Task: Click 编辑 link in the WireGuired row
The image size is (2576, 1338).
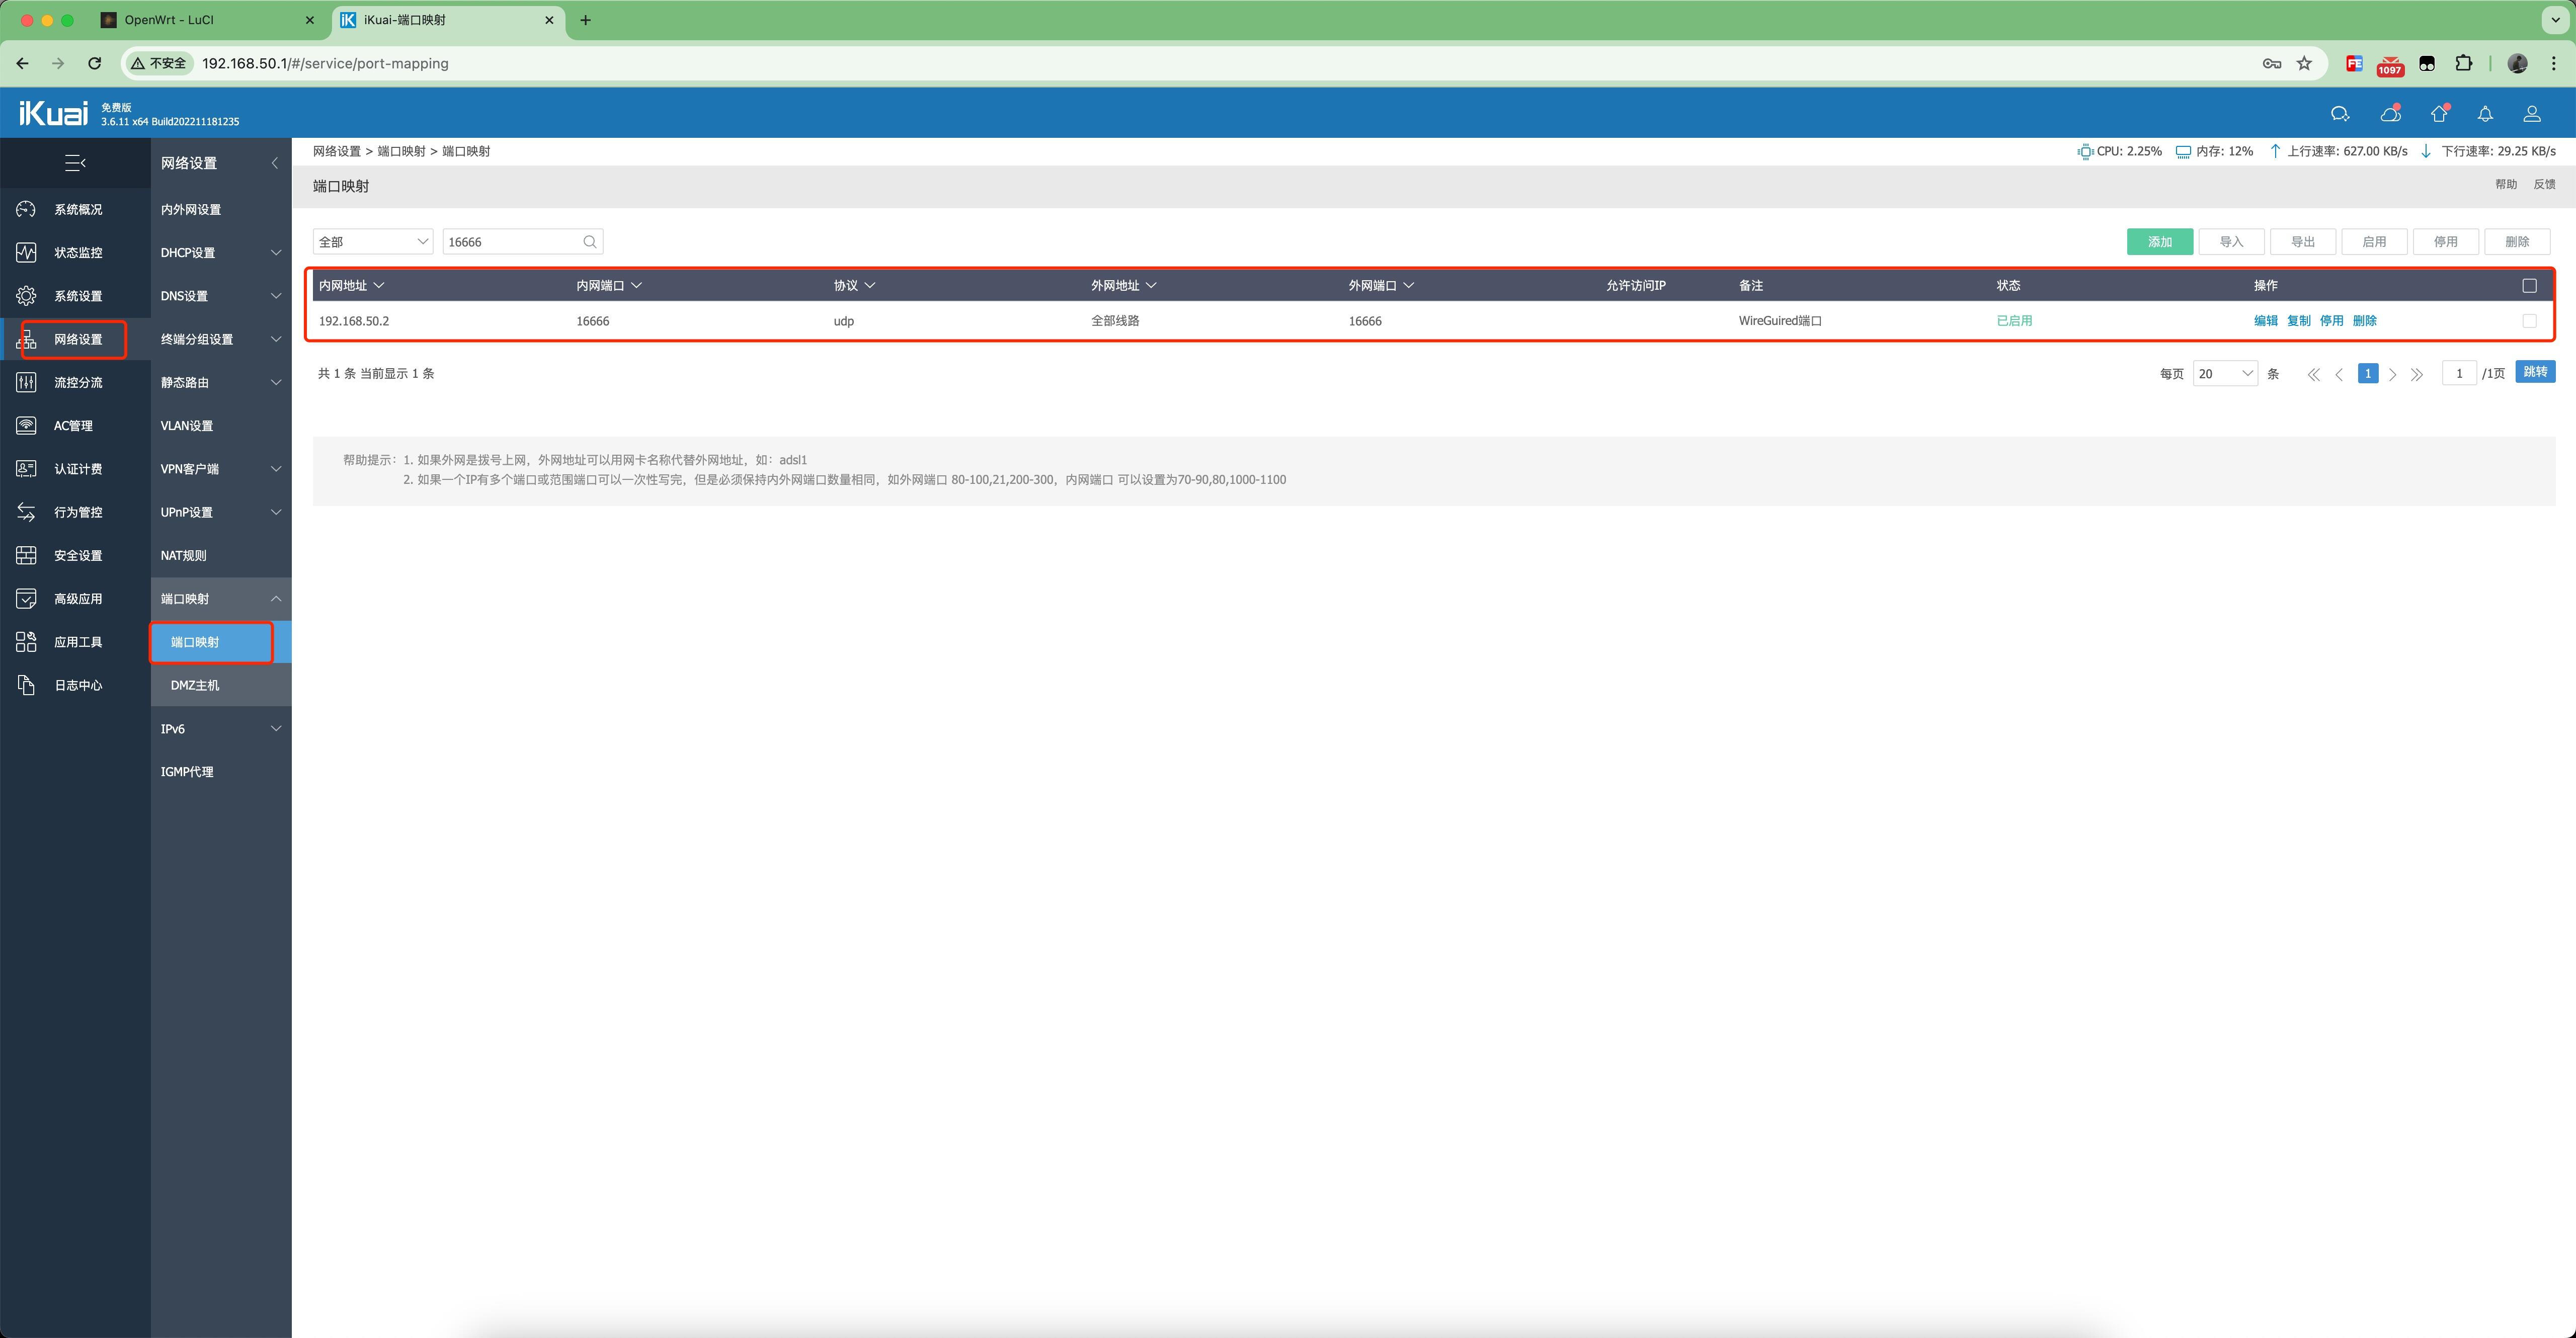Action: 2265,321
